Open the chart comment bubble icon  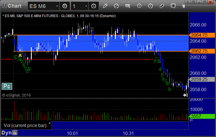pos(173,6)
